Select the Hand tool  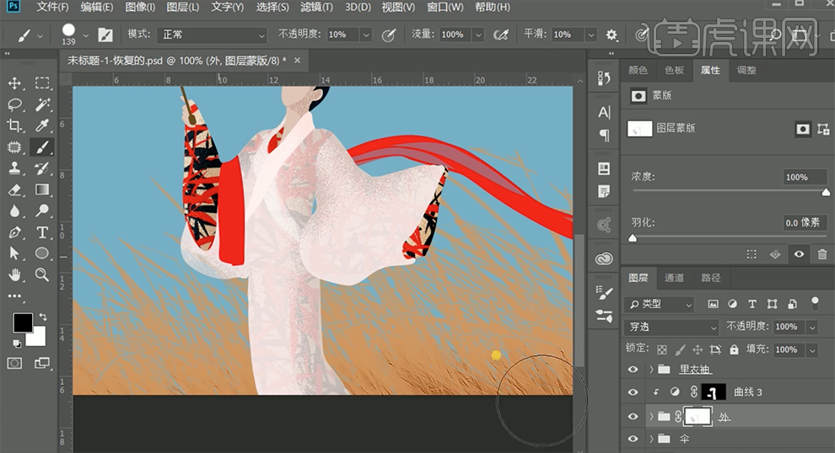coord(14,274)
